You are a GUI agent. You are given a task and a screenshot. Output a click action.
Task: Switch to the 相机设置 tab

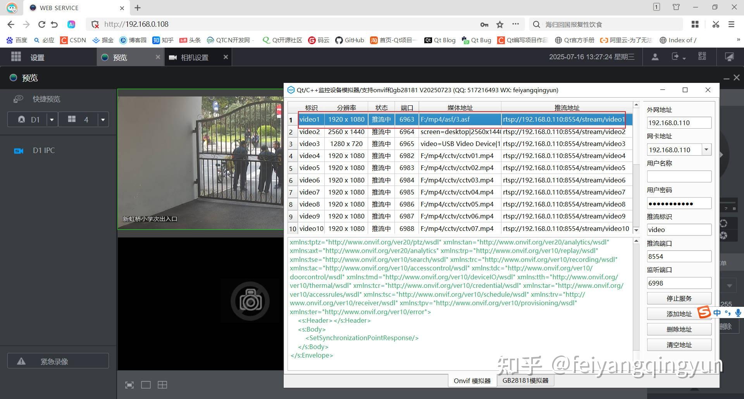point(195,57)
